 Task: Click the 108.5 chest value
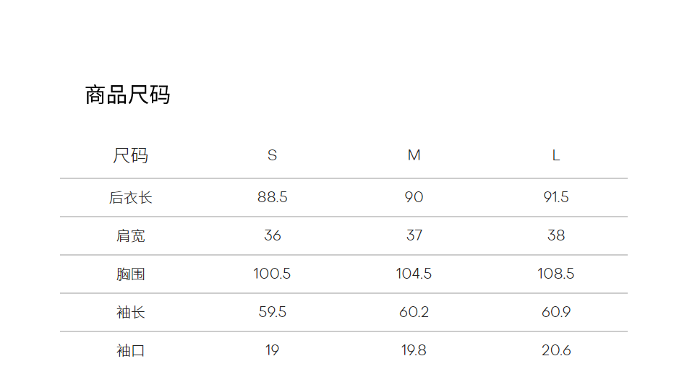click(555, 274)
